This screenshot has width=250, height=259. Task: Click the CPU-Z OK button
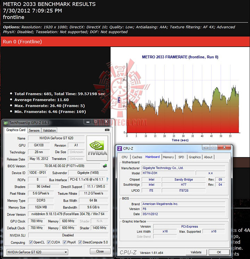click(219, 252)
